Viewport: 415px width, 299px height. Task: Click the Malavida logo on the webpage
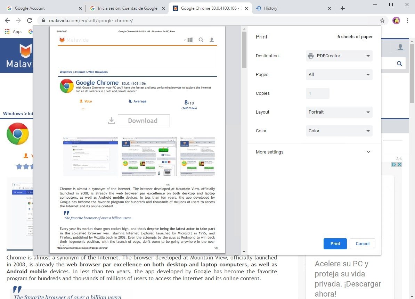[x=19, y=56]
